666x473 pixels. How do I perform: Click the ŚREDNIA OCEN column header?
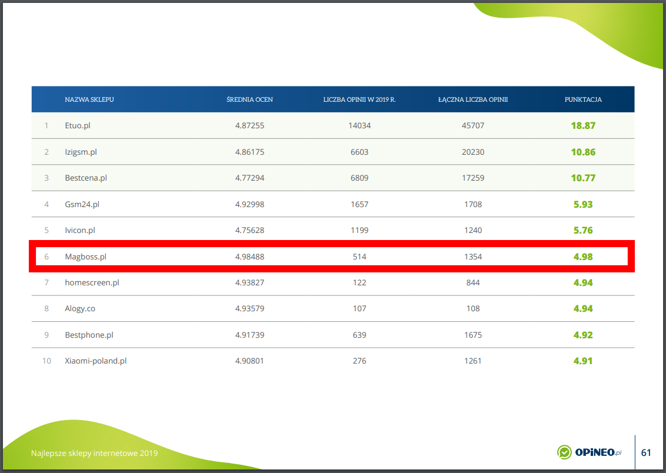click(x=249, y=99)
